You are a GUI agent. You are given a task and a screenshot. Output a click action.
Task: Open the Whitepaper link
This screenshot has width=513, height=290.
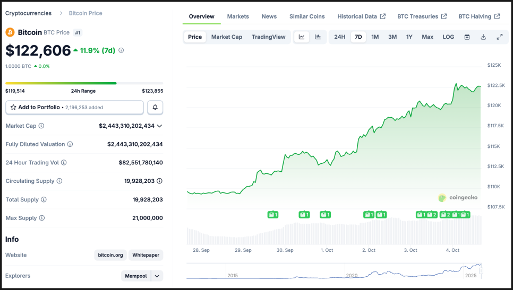point(146,255)
